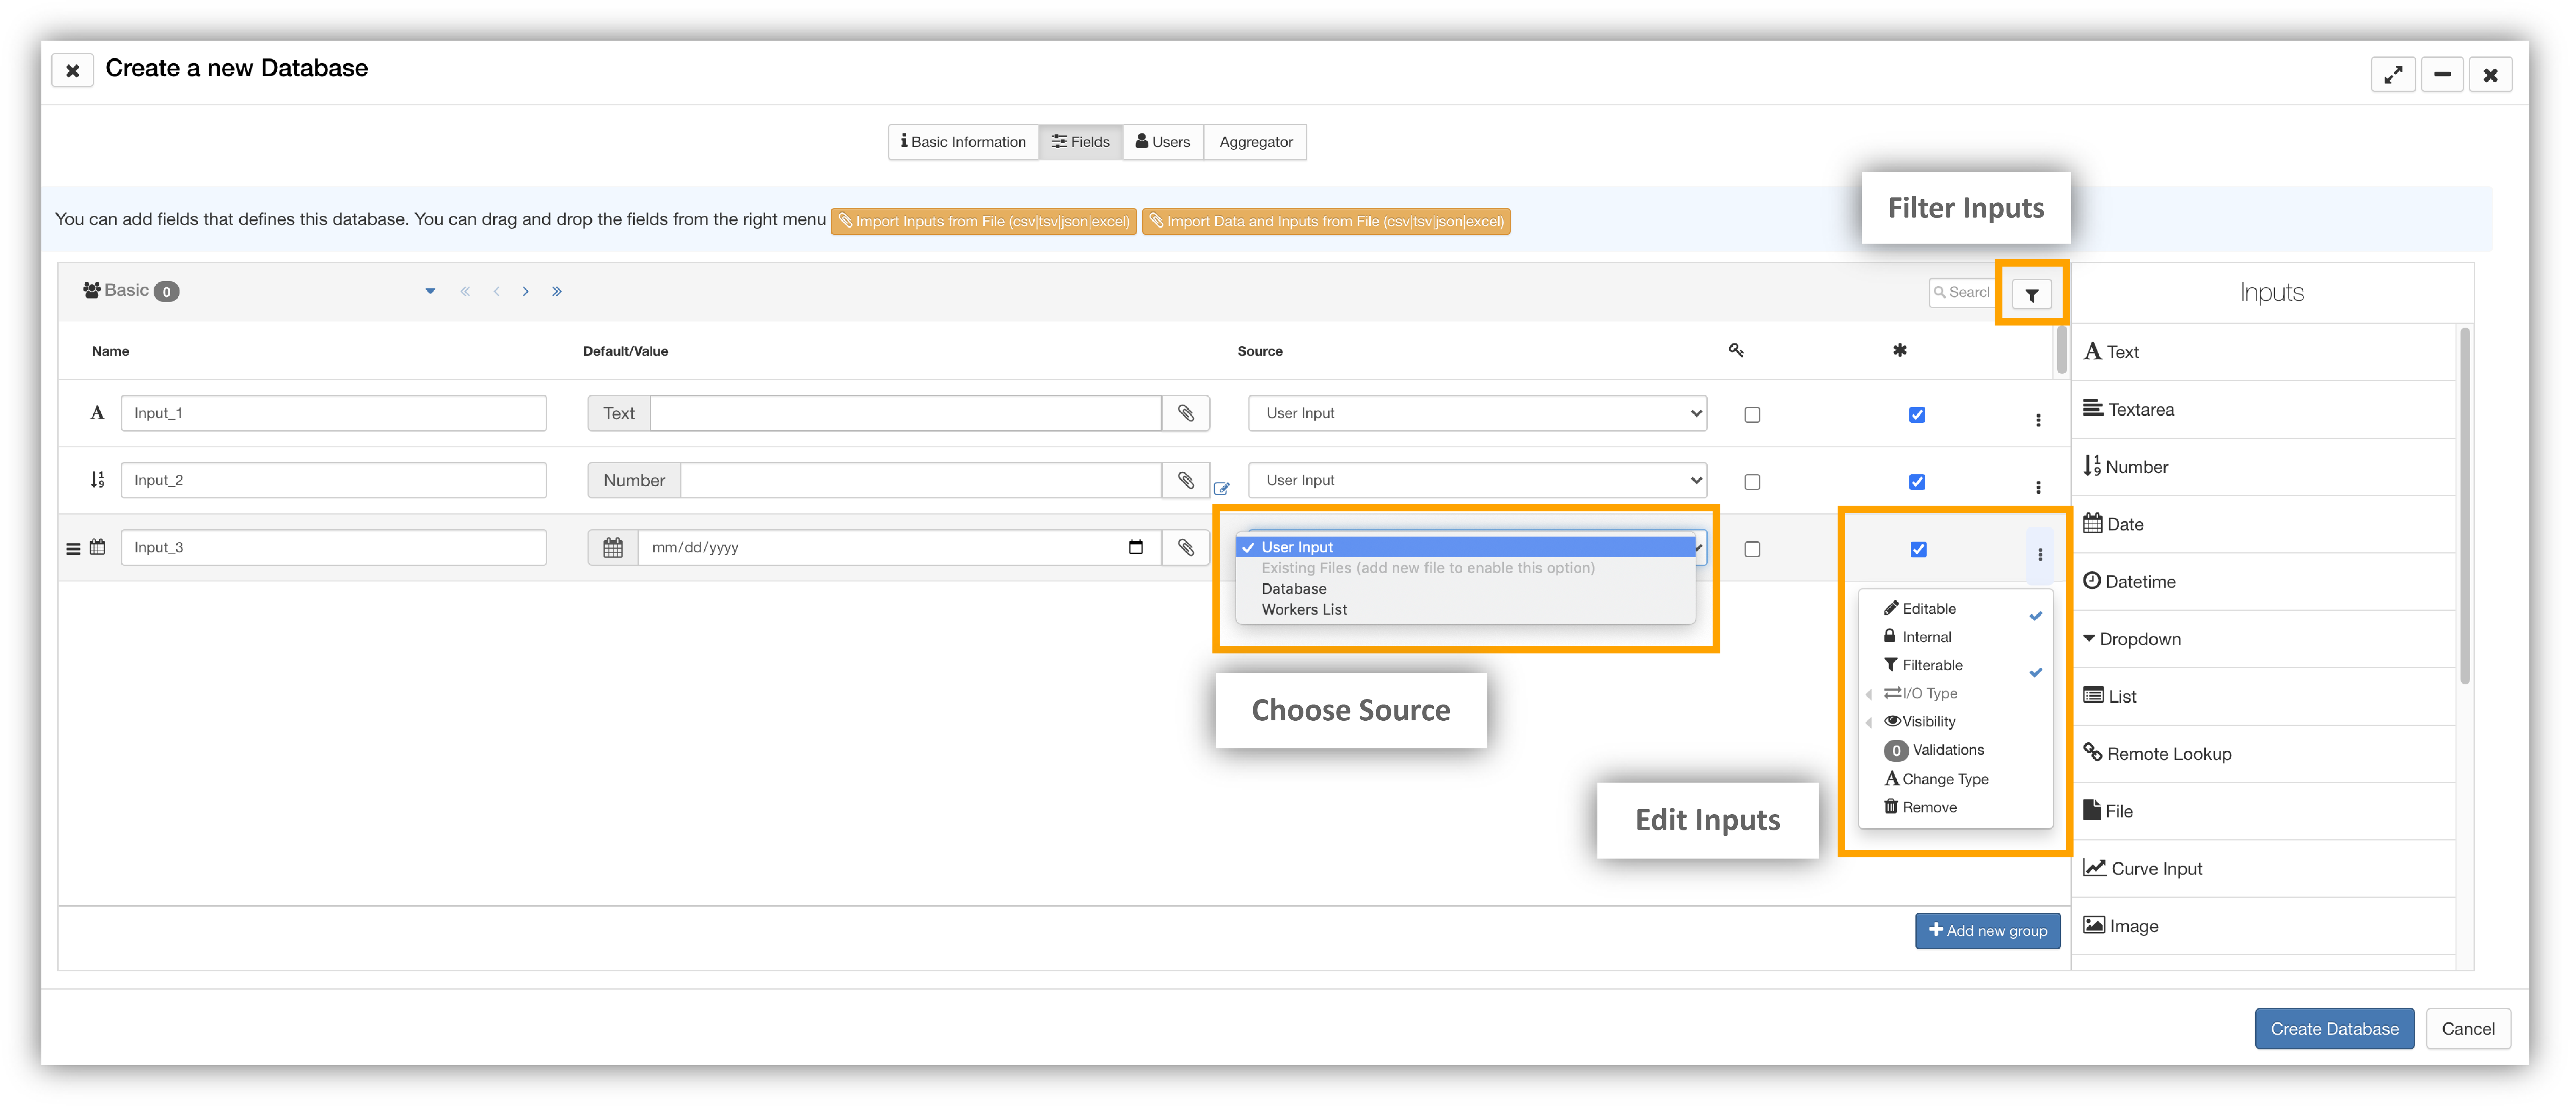Open the filter inputs funnel button
Viewport: 2576px width, 1117px height.
2031,295
